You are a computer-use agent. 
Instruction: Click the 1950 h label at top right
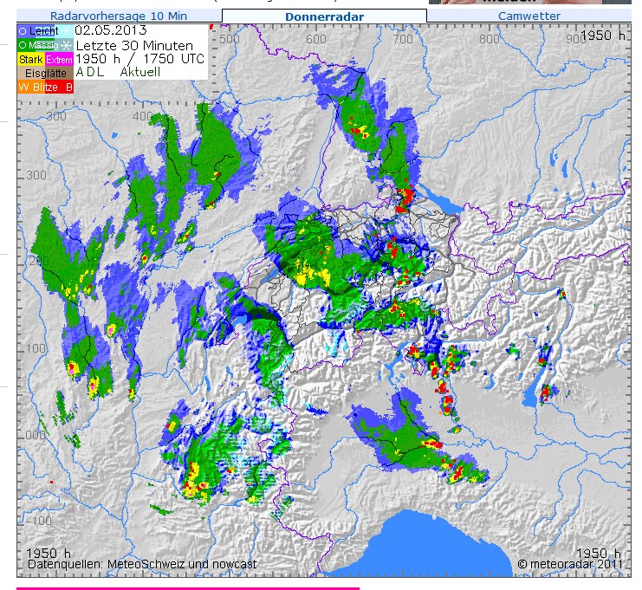(603, 36)
